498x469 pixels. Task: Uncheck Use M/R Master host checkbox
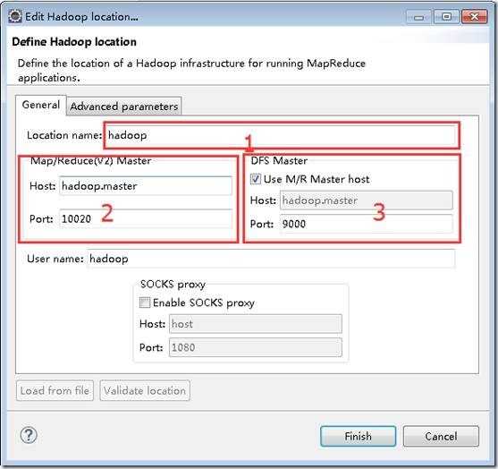pos(256,179)
